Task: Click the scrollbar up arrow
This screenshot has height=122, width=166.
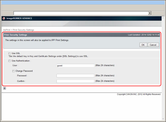Action: coord(163,18)
